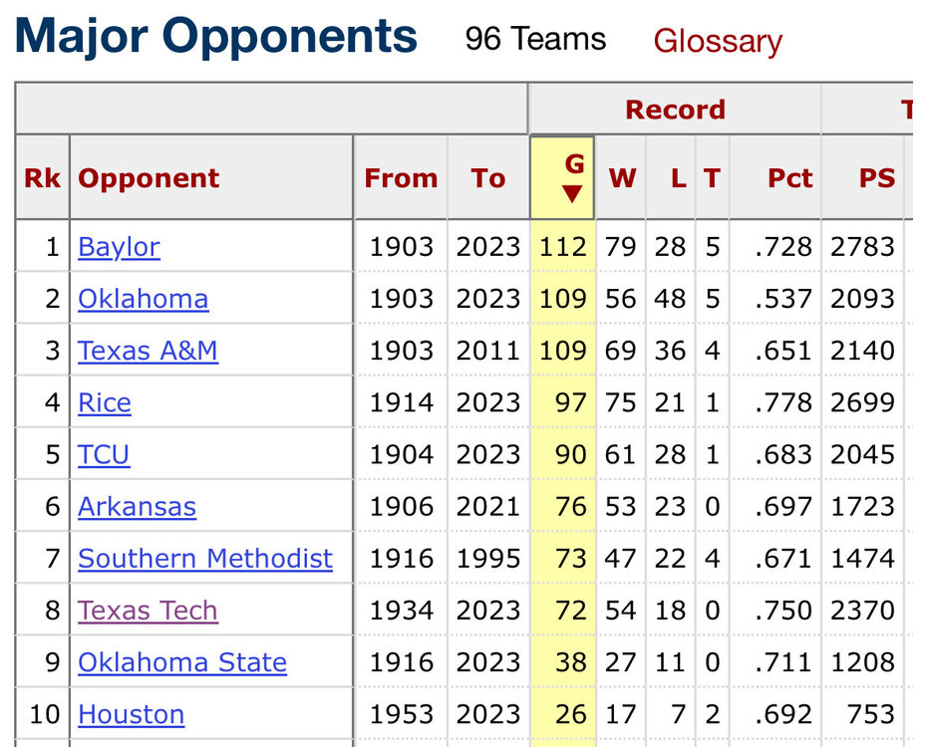Sort table by Rk column header
The width and height of the screenshot is (928, 747).
click(x=42, y=178)
